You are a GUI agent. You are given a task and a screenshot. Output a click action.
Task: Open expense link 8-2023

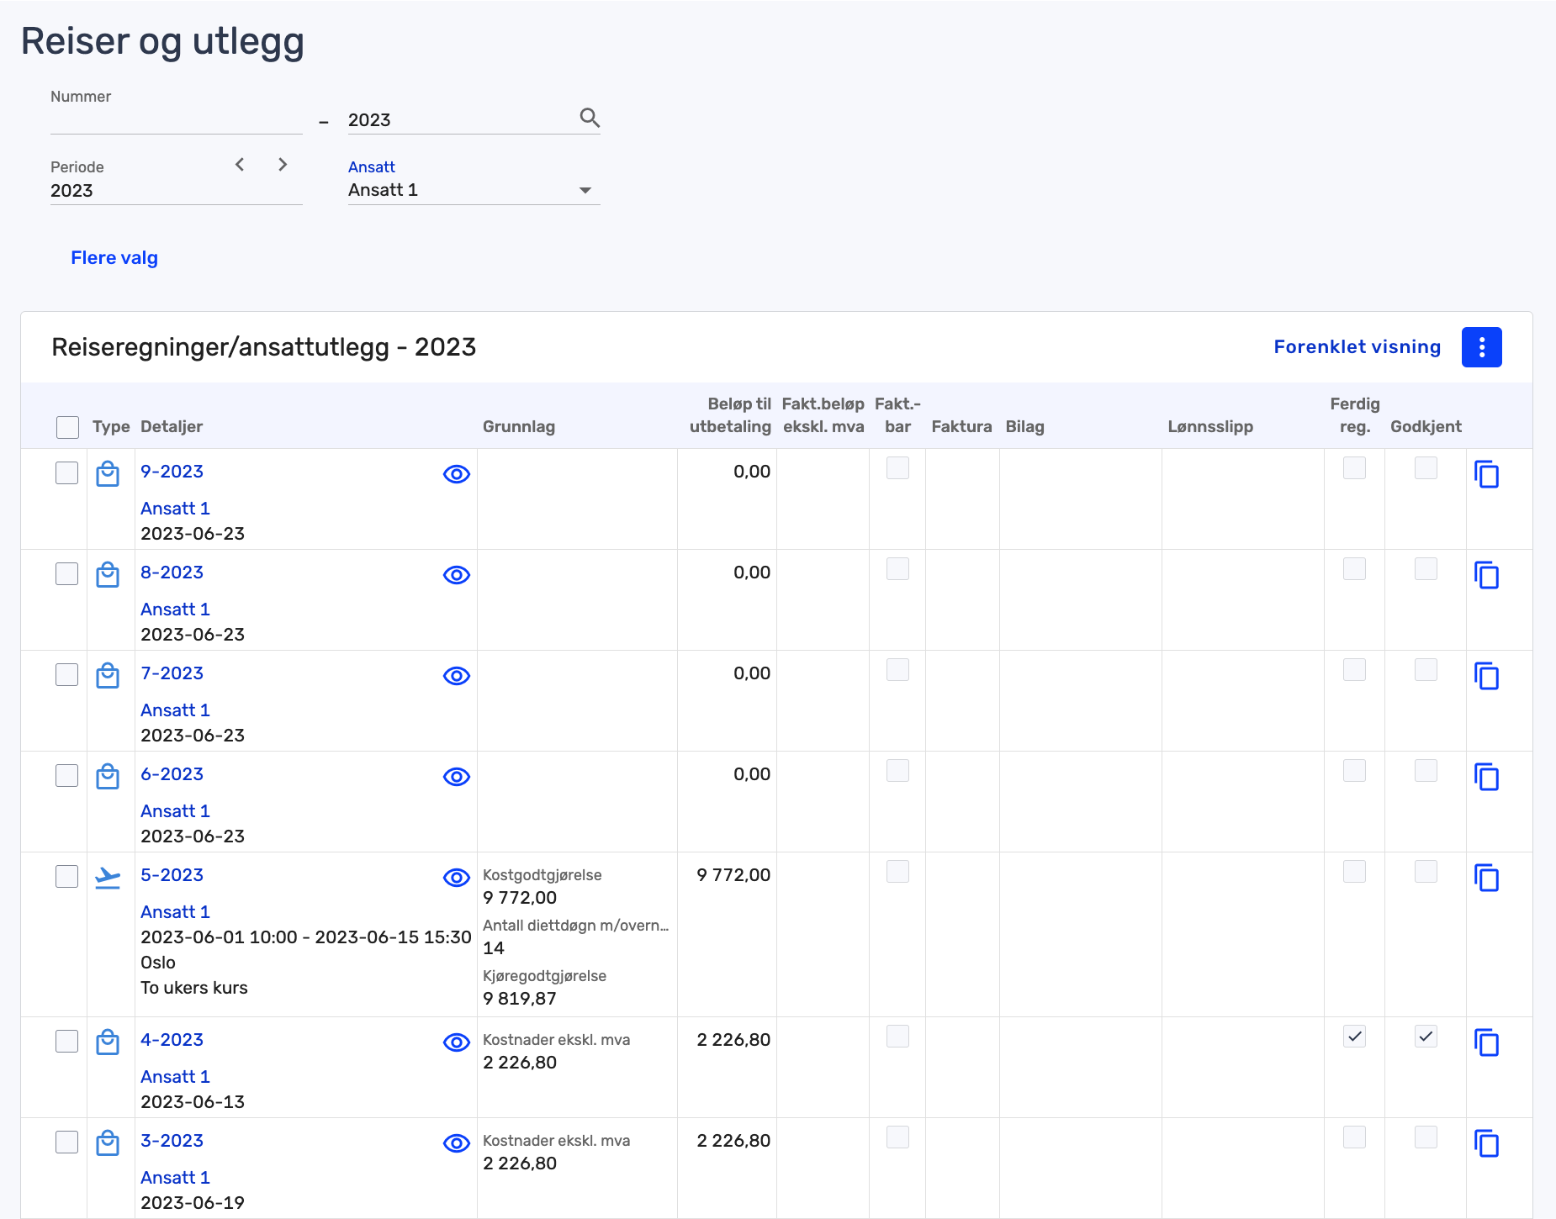coord(172,573)
